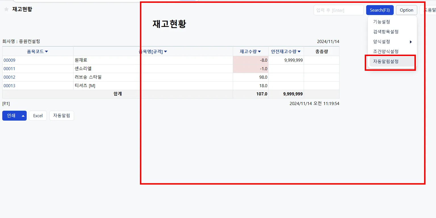This screenshot has width=436, height=218.
Task: Open the sort arrow on 품목명[규격] column
Action: (165, 52)
